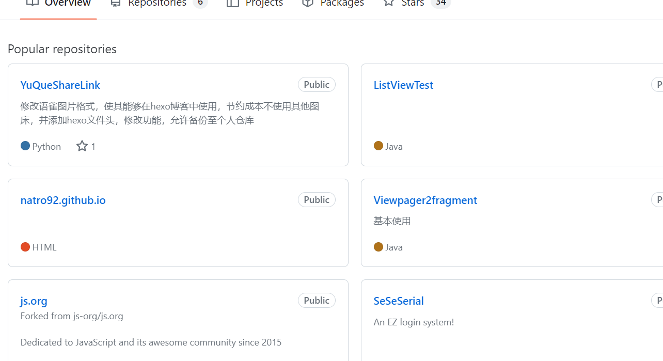The width and height of the screenshot is (663, 361).
Task: Open the Projects tab
Action: pos(255,4)
